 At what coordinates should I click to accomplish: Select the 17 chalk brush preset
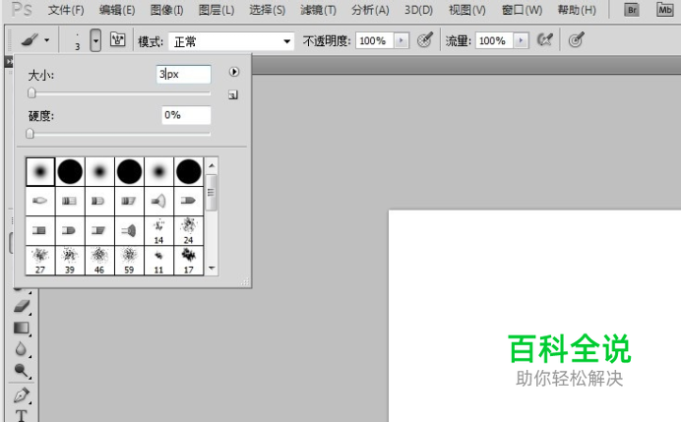point(189,261)
